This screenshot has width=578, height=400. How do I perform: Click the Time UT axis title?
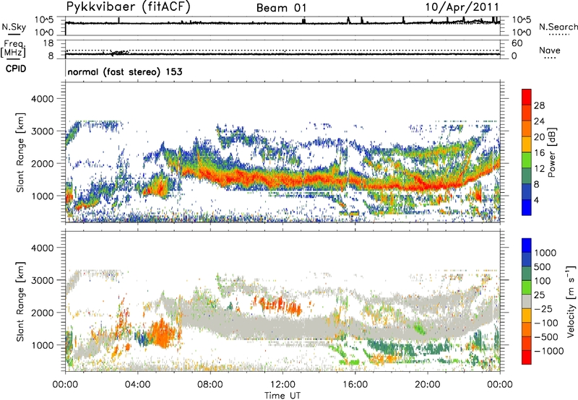pyautogui.click(x=282, y=396)
